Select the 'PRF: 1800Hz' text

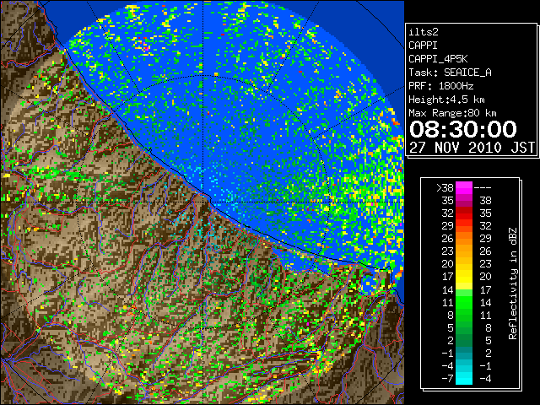click(440, 86)
